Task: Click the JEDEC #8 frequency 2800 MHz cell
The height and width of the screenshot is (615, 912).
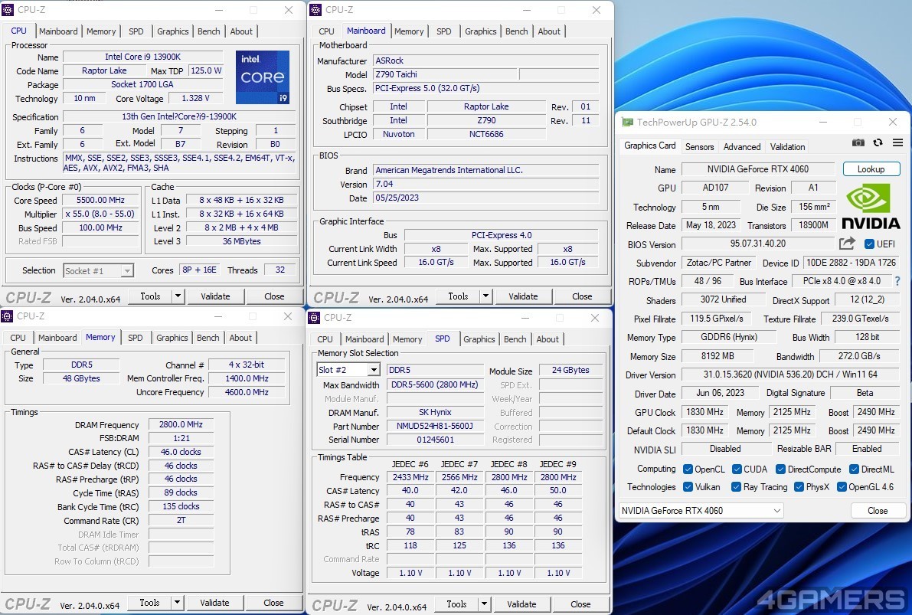Action: click(509, 477)
